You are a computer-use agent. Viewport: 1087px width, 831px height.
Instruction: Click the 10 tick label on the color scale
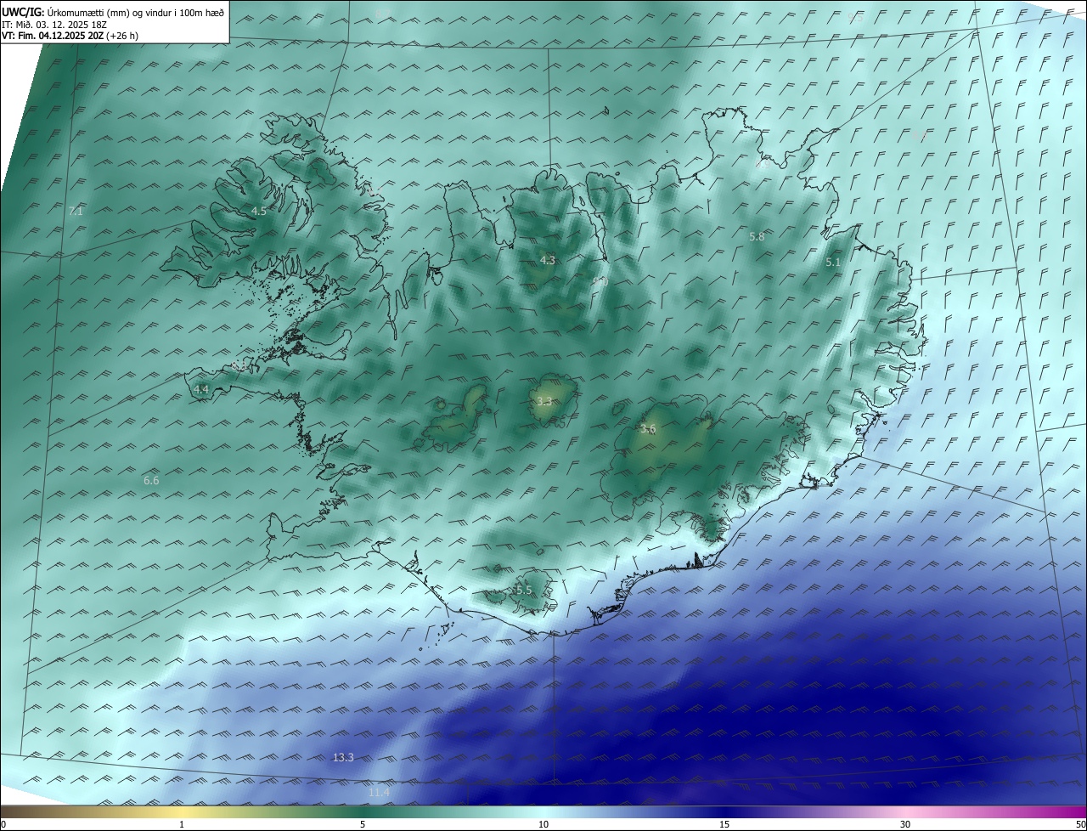543,824
